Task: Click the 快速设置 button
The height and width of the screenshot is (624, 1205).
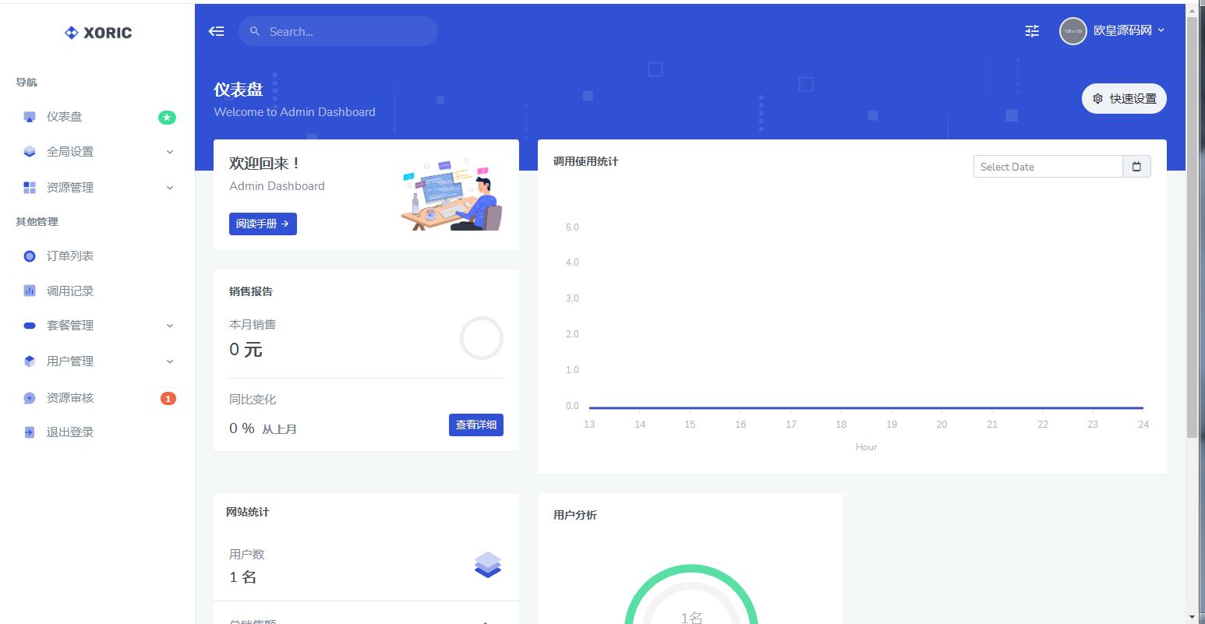Action: 1124,98
